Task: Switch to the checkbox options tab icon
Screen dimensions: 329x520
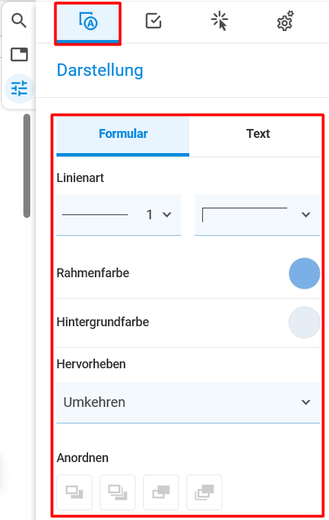Action: pyautogui.click(x=153, y=21)
